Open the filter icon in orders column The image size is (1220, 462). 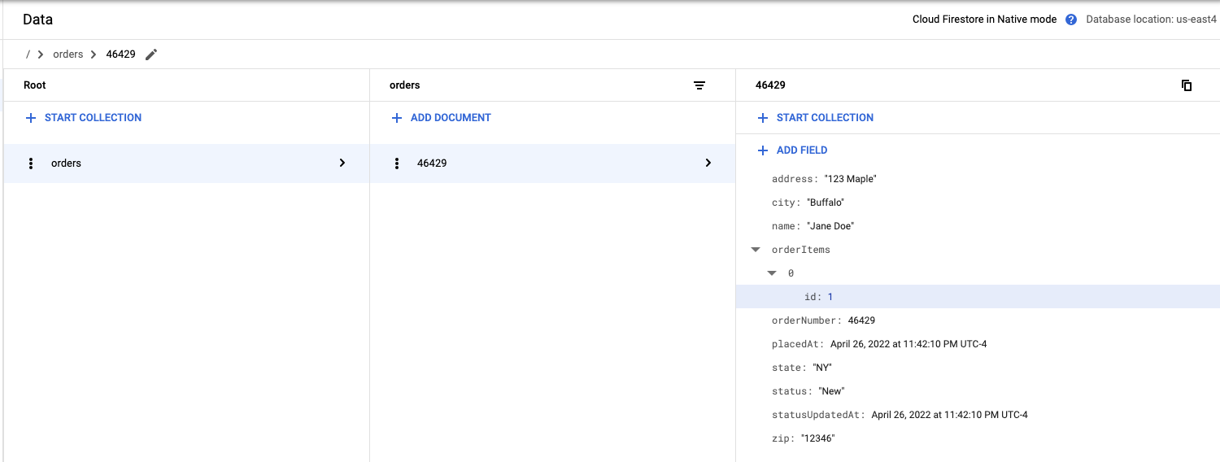point(699,85)
